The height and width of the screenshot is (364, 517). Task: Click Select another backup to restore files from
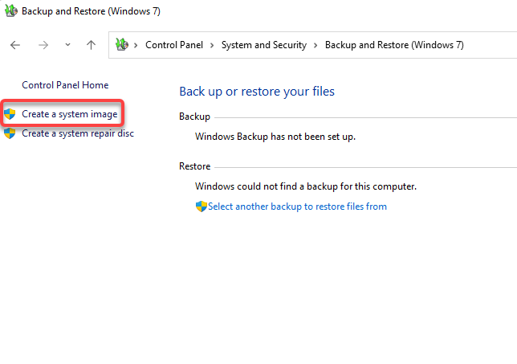[x=297, y=207]
